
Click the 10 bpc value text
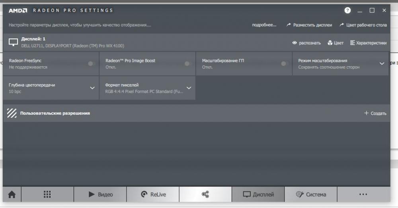[15, 92]
